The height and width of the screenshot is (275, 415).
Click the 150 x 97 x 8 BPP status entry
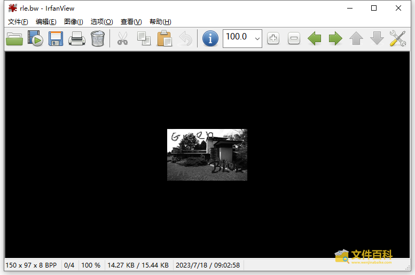[31, 265]
